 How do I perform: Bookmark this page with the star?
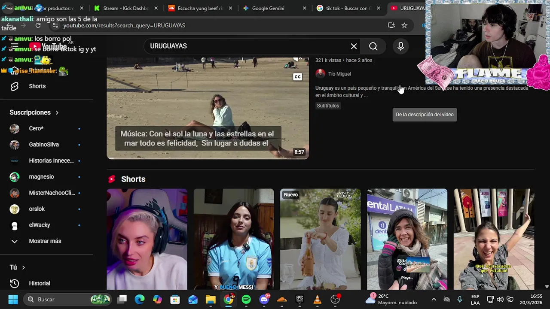[404, 25]
